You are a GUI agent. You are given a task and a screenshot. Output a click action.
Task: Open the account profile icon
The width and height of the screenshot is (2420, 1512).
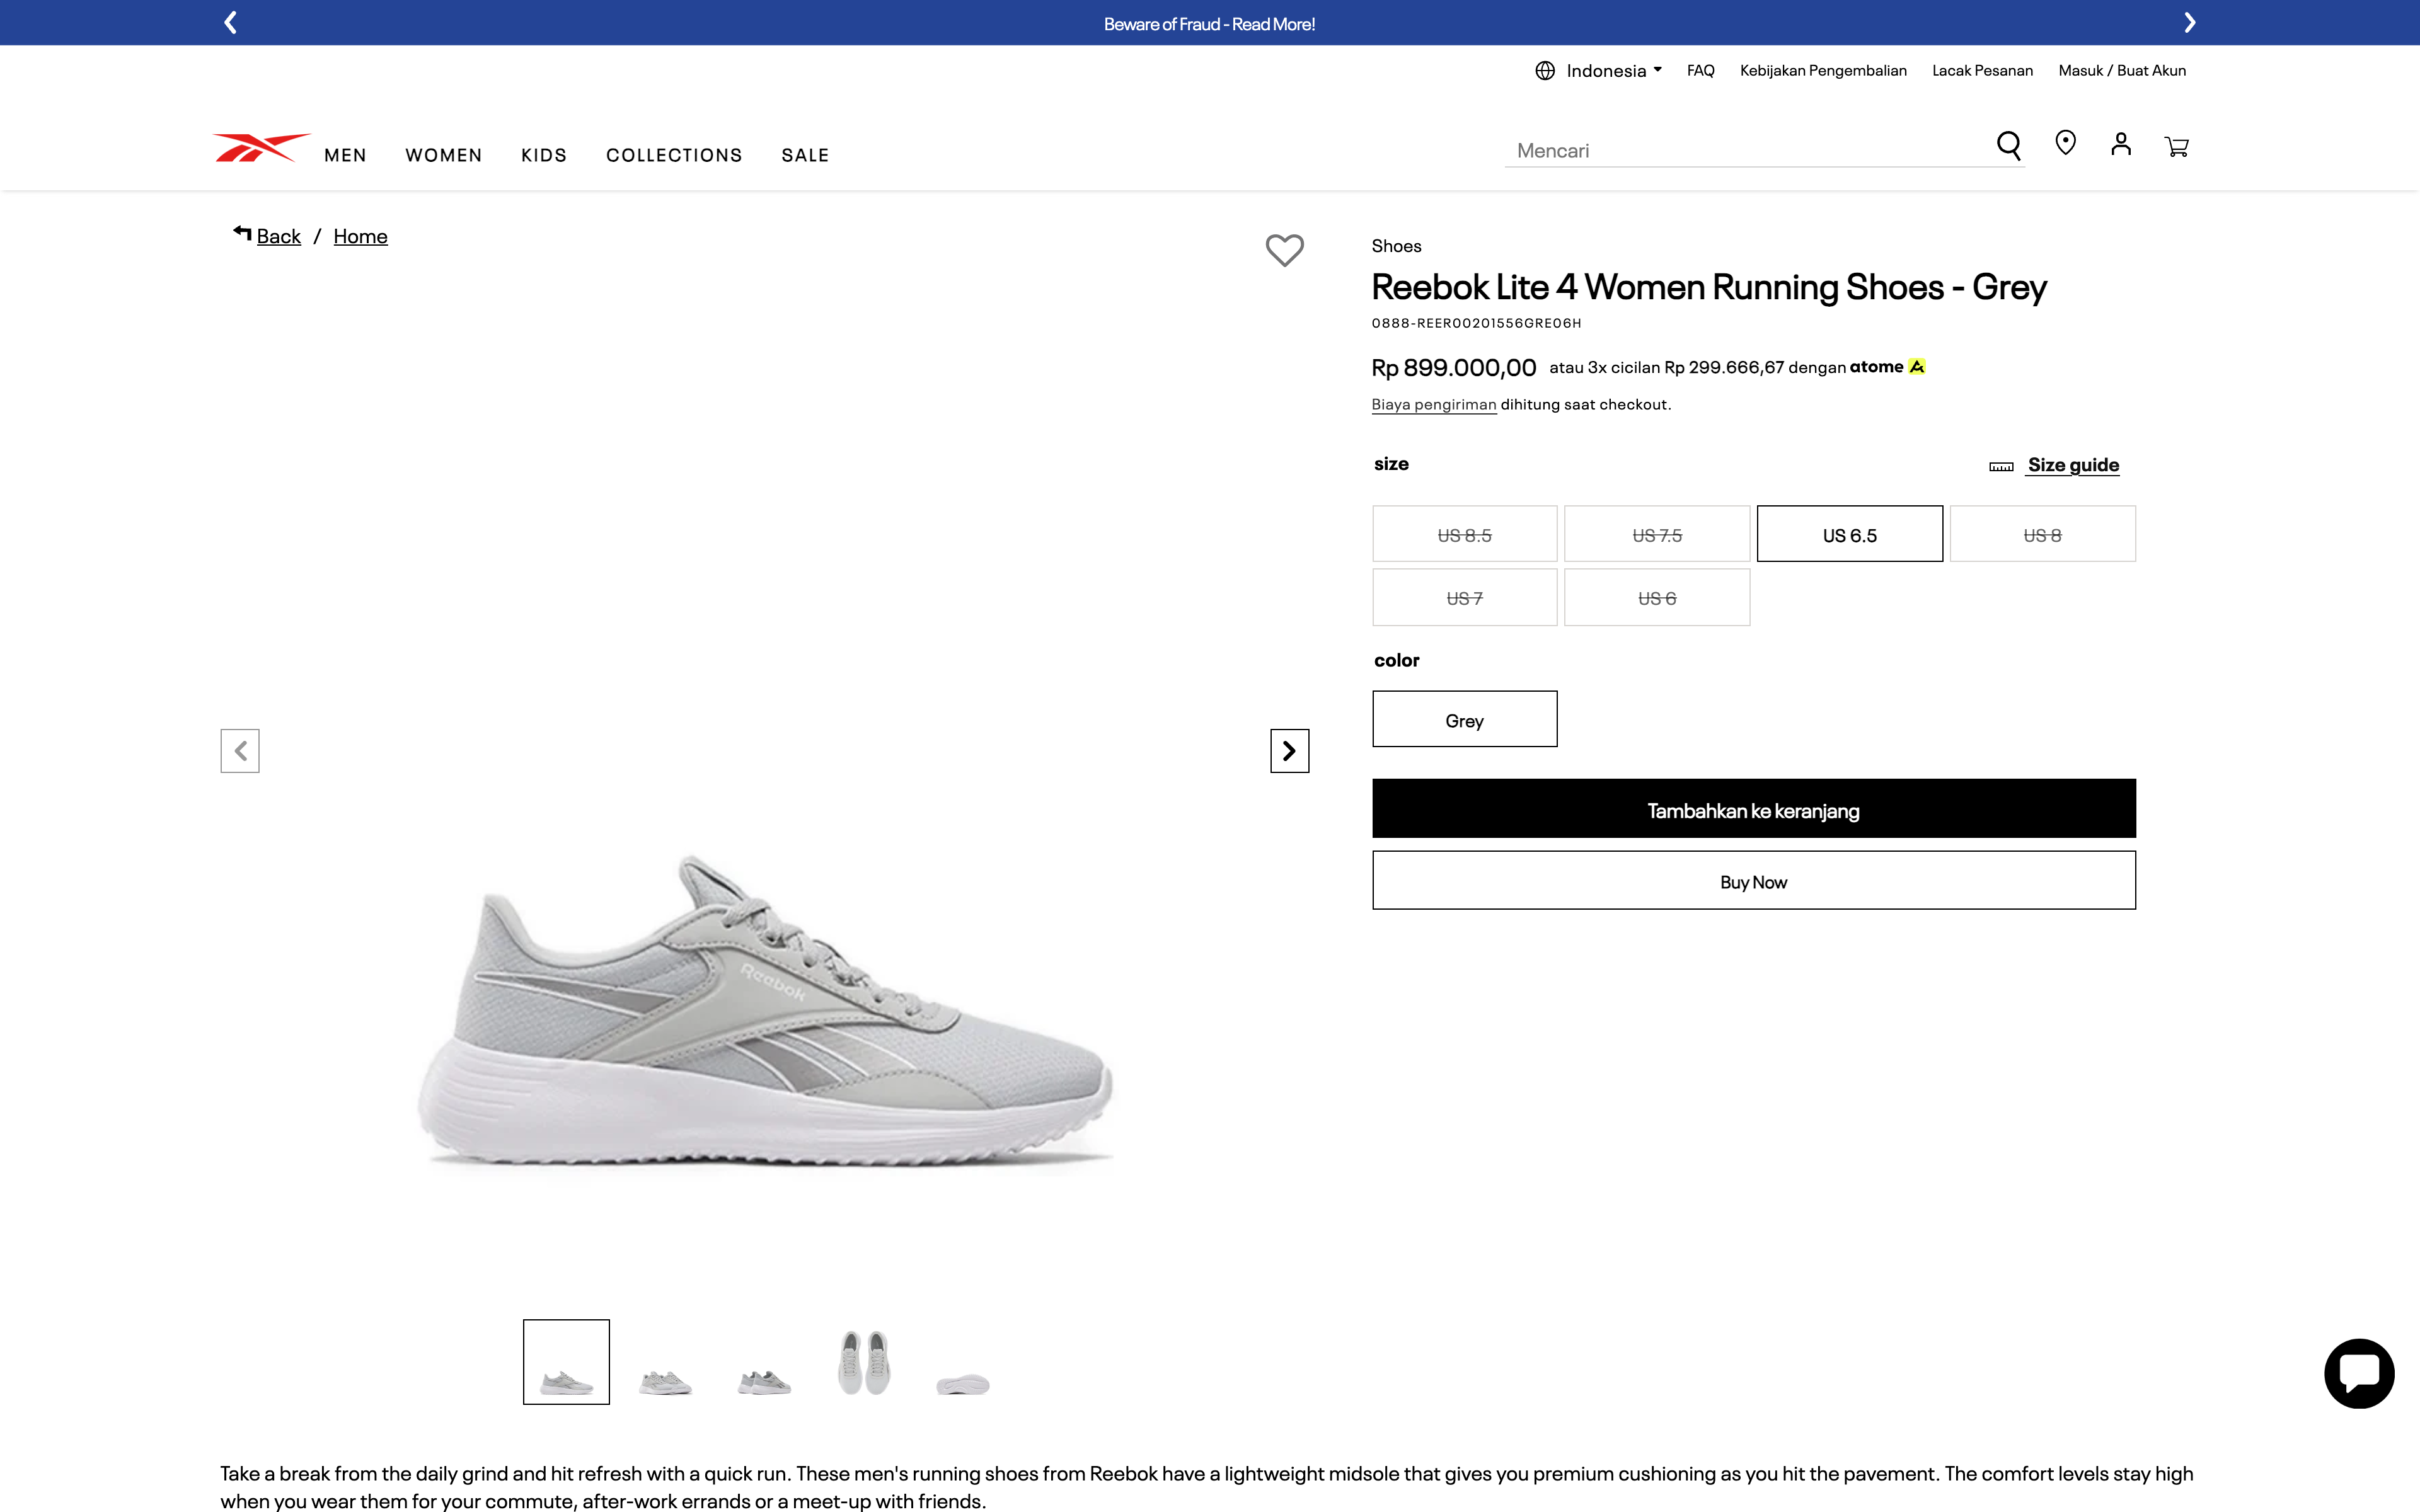(2121, 146)
